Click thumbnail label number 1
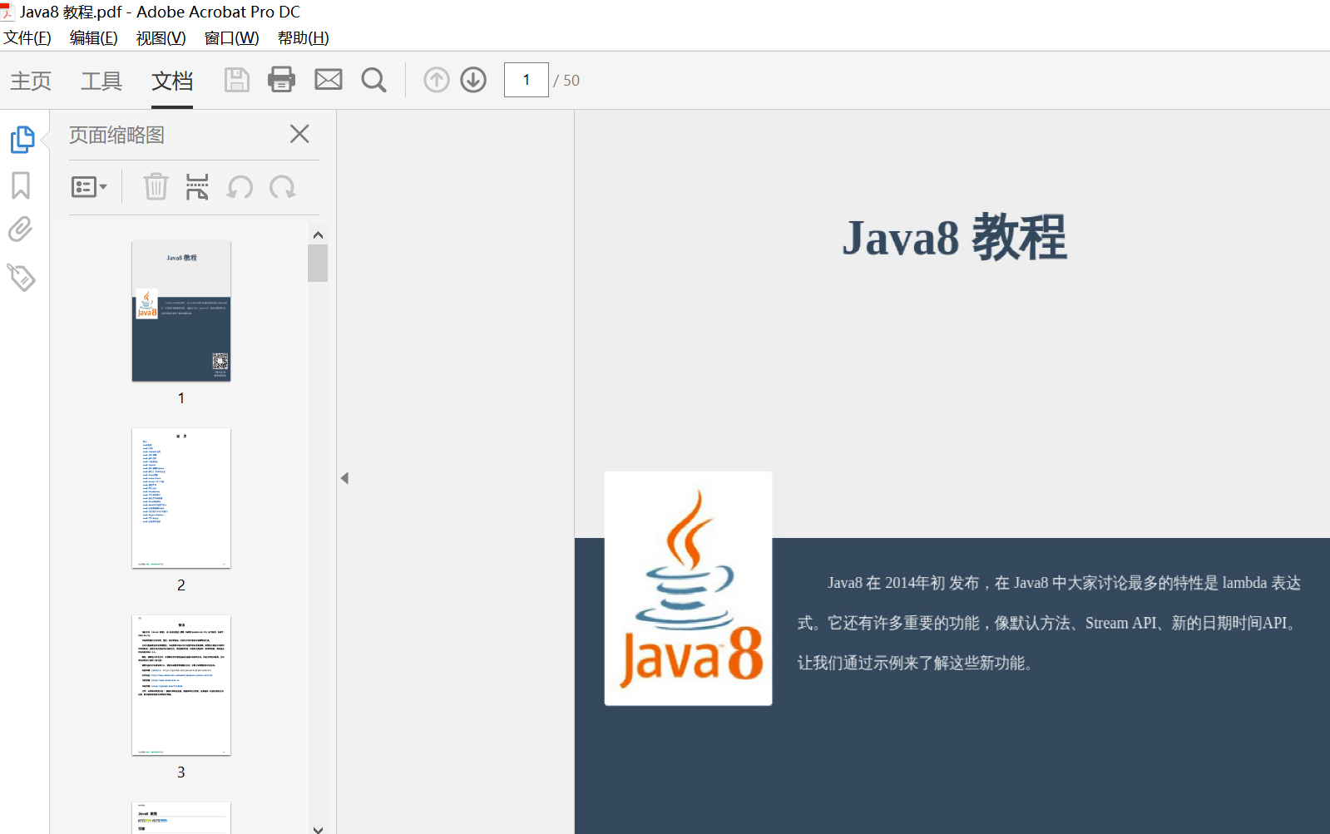The image size is (1330, 834). [181, 398]
